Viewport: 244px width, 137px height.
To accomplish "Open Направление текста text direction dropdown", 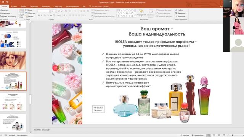I will (101, 10).
